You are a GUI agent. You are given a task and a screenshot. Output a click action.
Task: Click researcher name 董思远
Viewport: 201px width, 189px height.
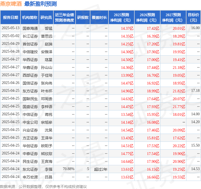click(x=47, y=36)
